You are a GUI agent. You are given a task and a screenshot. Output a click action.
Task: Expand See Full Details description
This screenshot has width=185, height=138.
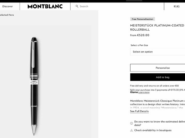point(139,111)
